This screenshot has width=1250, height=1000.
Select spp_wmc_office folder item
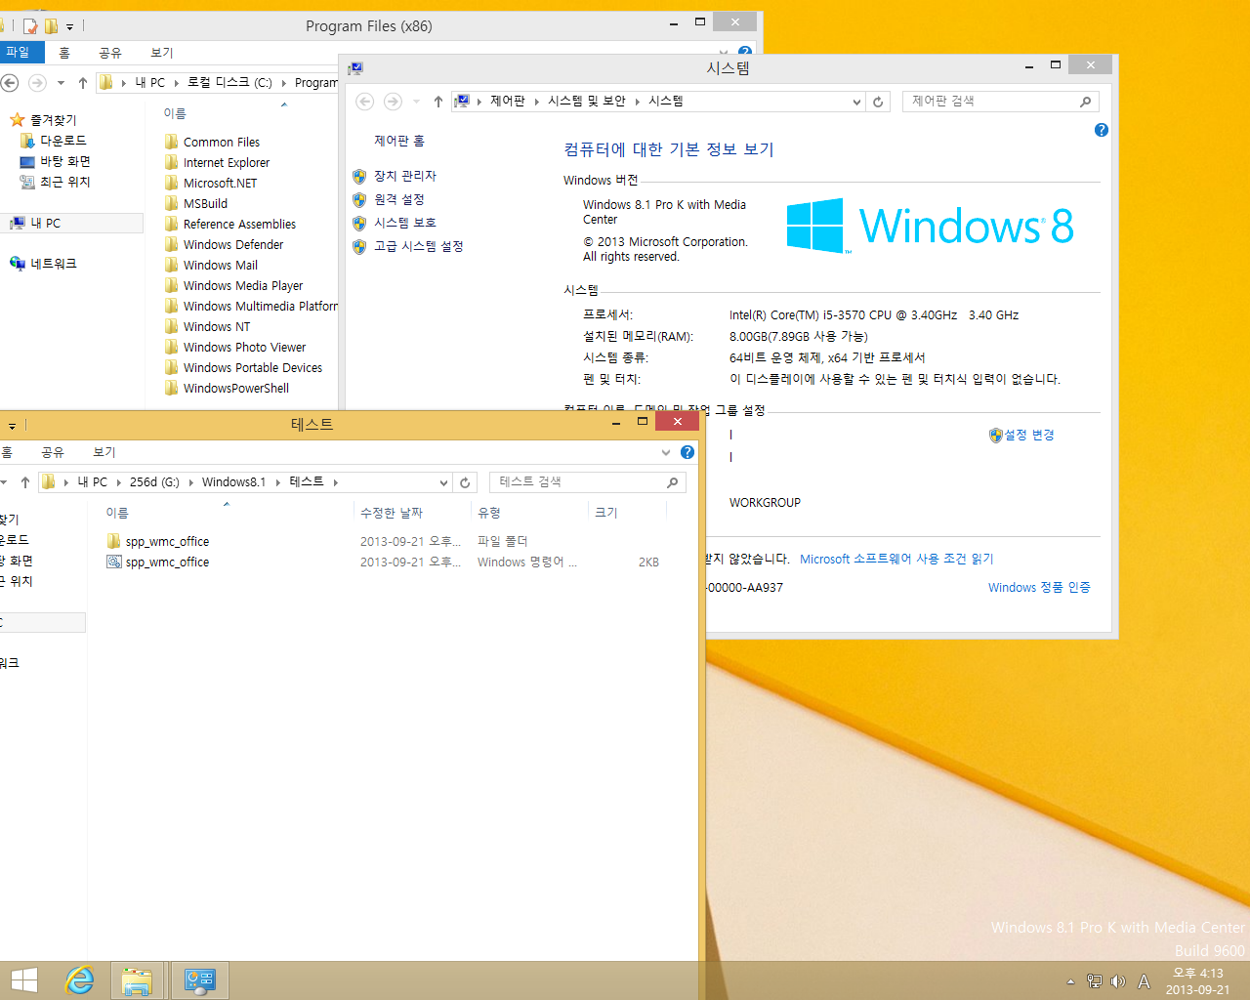coord(167,542)
